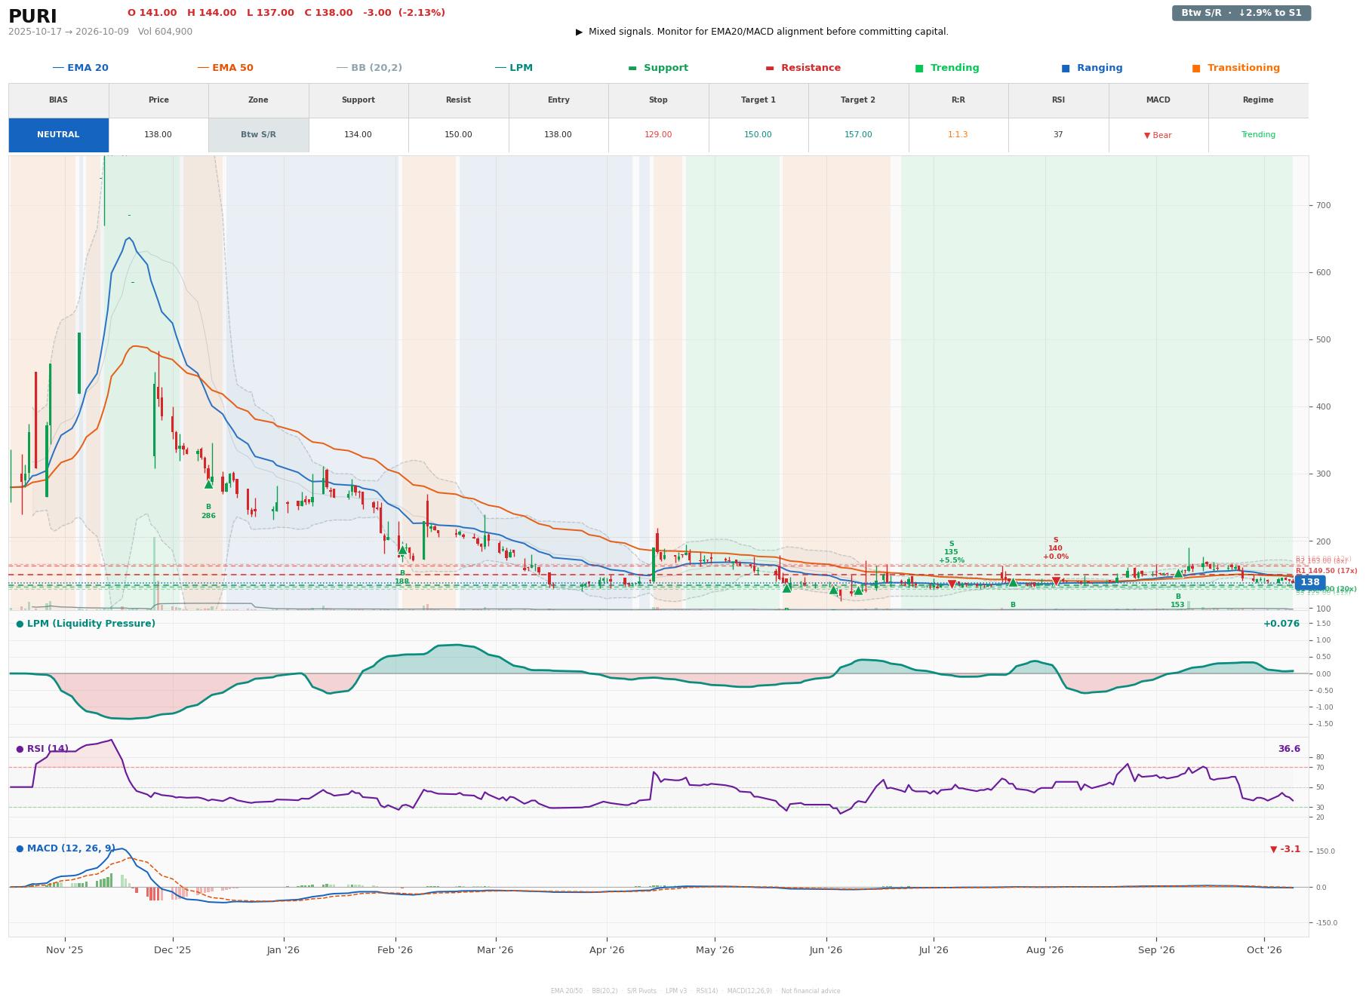
Task: Click the R1 149.50 resistance label
Action: click(x=1326, y=571)
